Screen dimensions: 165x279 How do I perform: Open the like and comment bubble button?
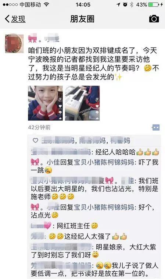click(x=156, y=127)
